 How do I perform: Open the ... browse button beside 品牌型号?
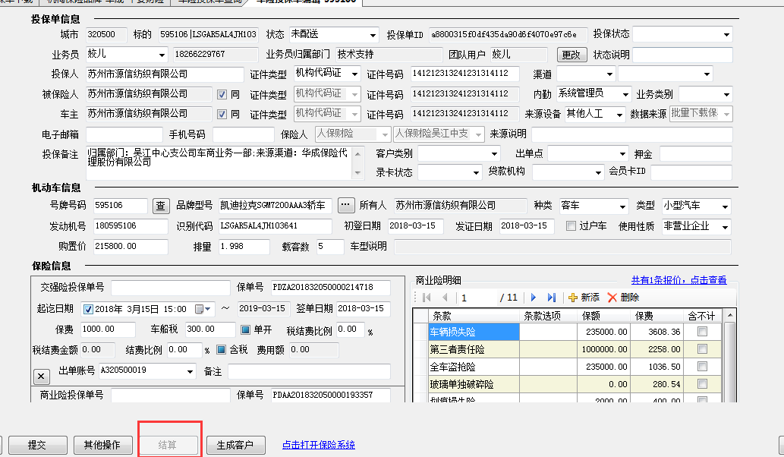click(x=345, y=205)
